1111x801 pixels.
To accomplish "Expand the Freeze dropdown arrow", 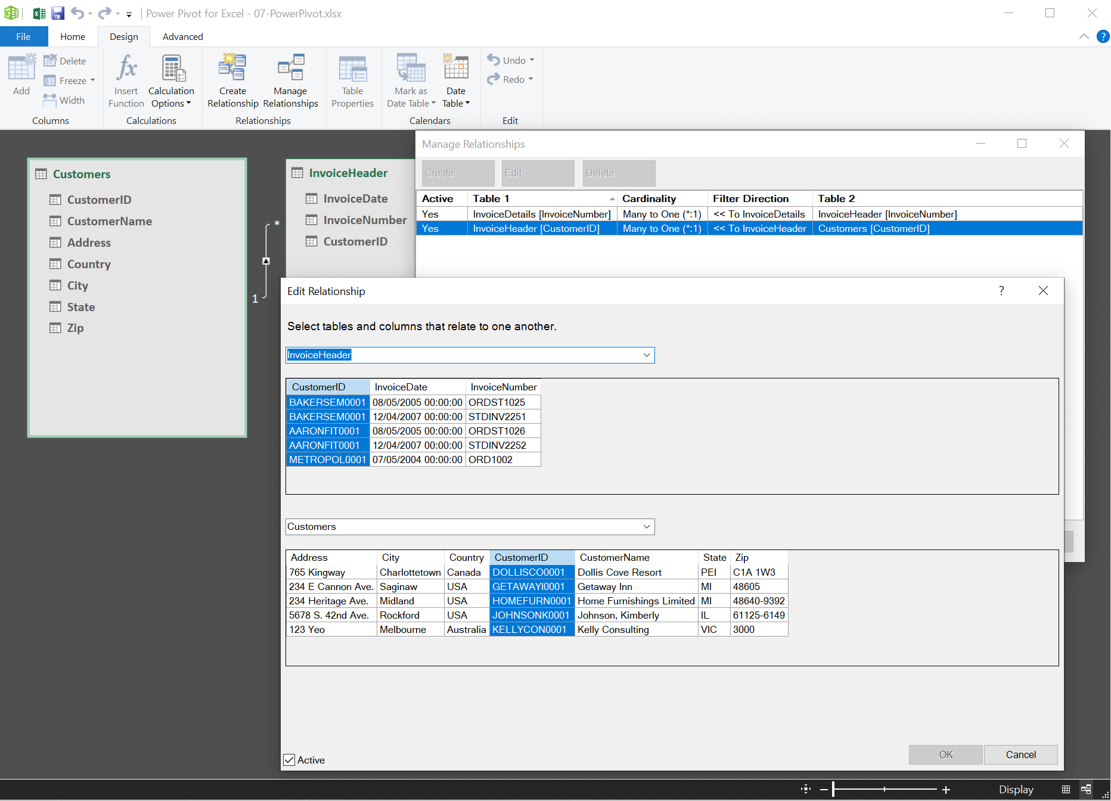I will (x=93, y=80).
